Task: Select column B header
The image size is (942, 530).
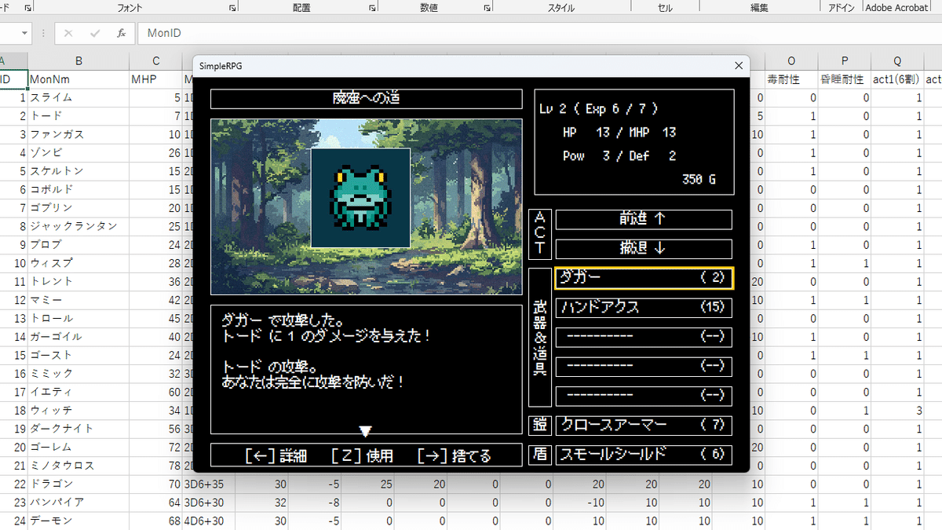Action: 78,61
